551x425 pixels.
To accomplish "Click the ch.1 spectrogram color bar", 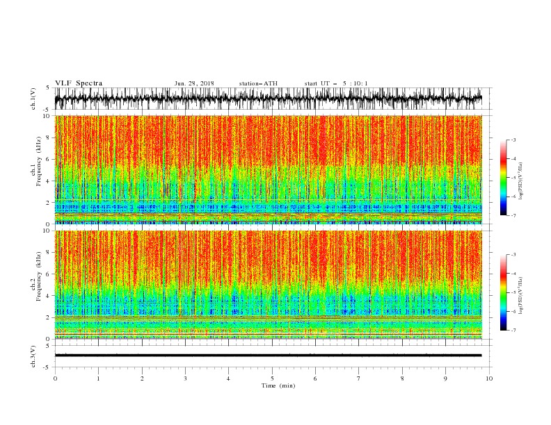I will (503, 178).
